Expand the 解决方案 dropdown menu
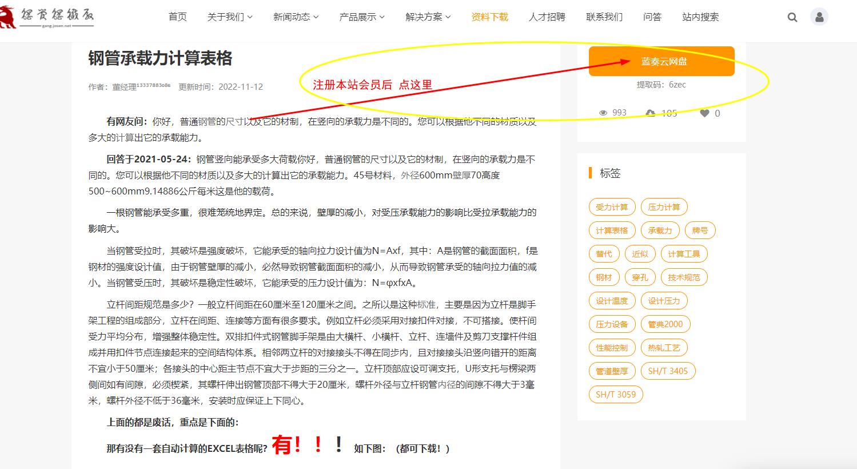The height and width of the screenshot is (469, 857). tap(428, 17)
